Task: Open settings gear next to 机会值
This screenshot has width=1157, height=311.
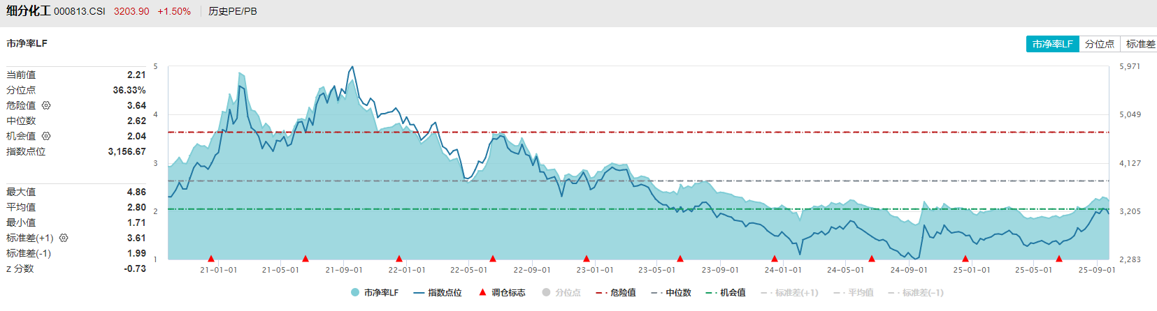Action: click(x=46, y=136)
